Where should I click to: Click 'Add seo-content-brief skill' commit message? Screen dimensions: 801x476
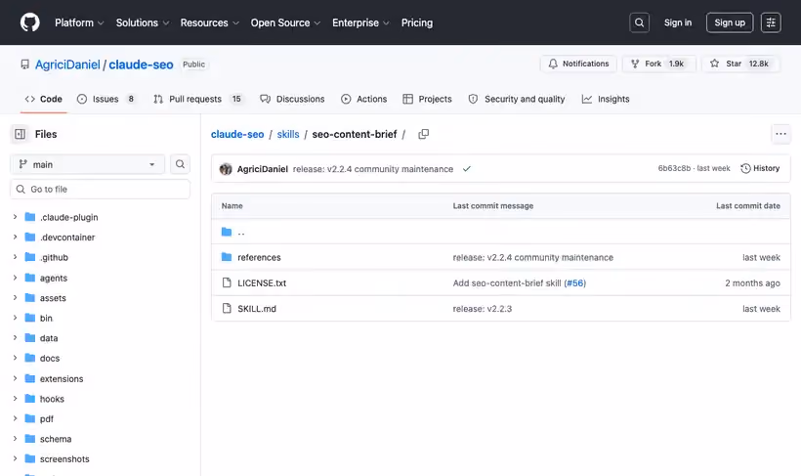point(507,282)
